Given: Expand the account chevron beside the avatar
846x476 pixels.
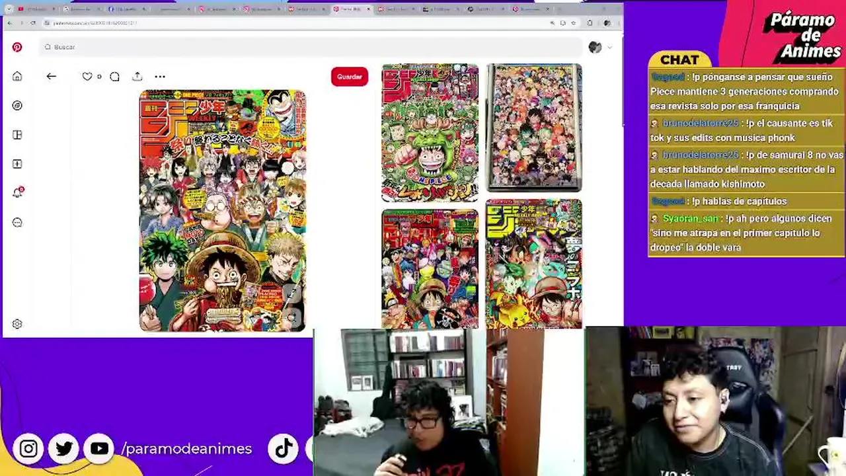Looking at the screenshot, I should [609, 47].
